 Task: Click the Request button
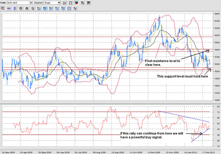click(39, 3)
